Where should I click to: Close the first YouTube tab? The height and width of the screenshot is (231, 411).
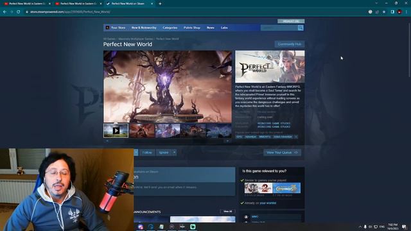pyautogui.click(x=49, y=4)
